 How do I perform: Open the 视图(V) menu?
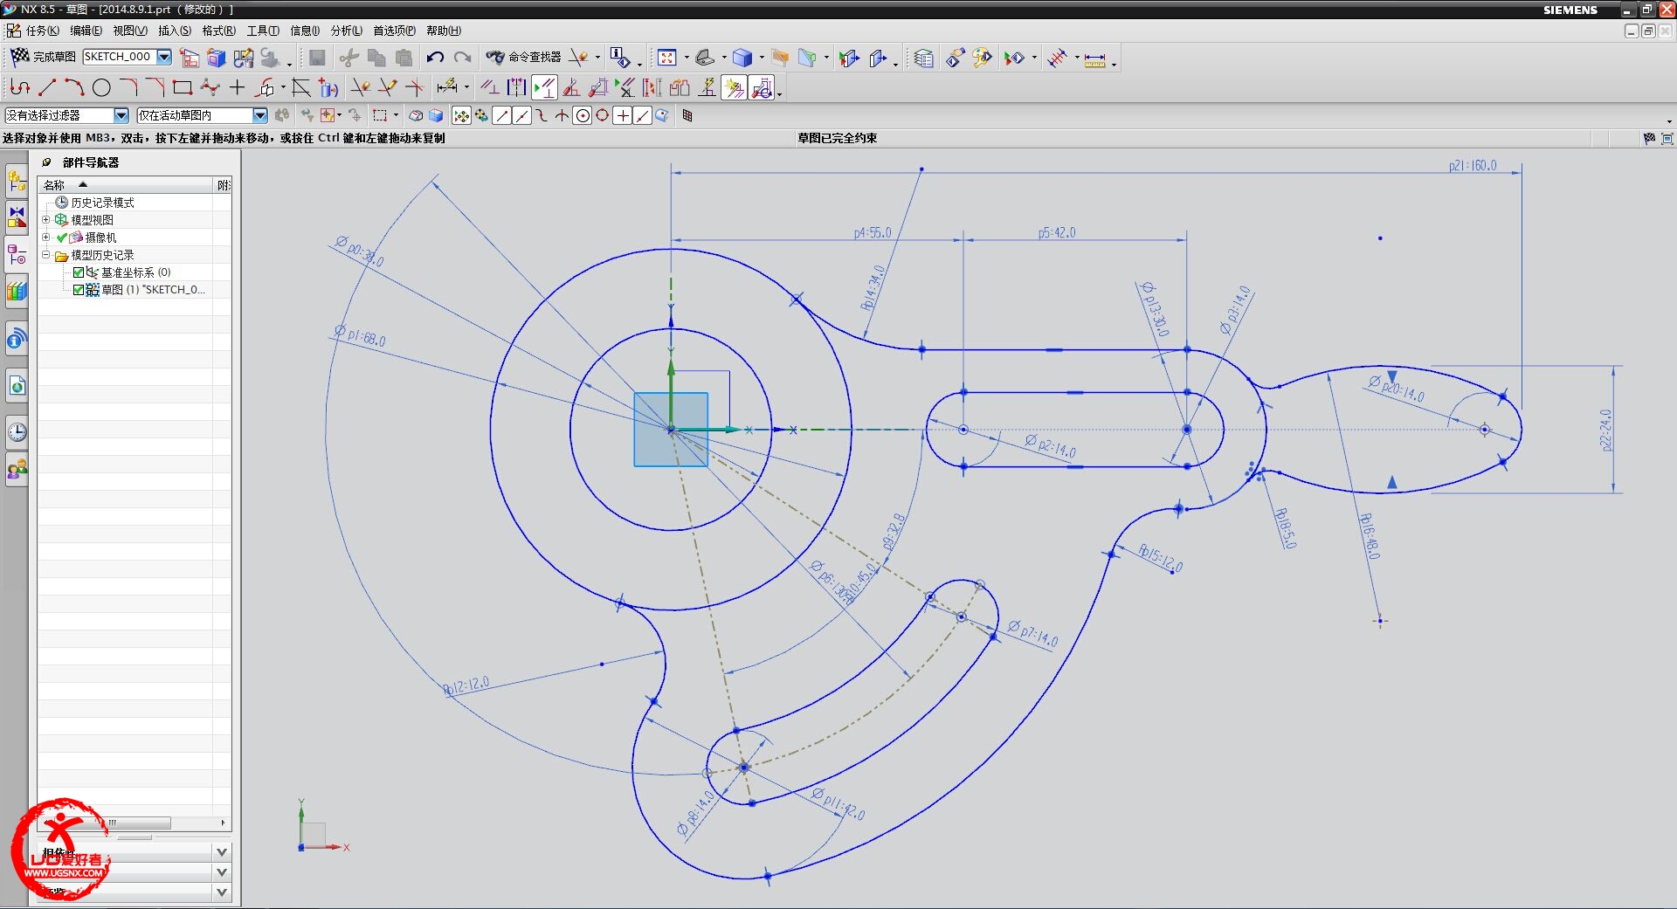pyautogui.click(x=130, y=31)
